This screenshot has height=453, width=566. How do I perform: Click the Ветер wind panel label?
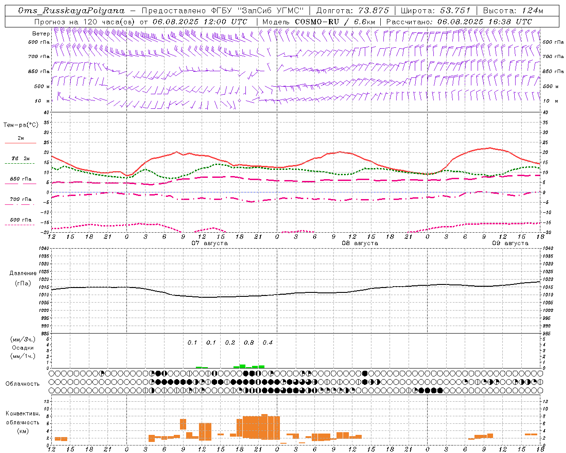[x=41, y=33]
